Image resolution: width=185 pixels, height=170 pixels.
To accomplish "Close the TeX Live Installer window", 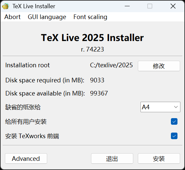I will [x=173, y=6].
